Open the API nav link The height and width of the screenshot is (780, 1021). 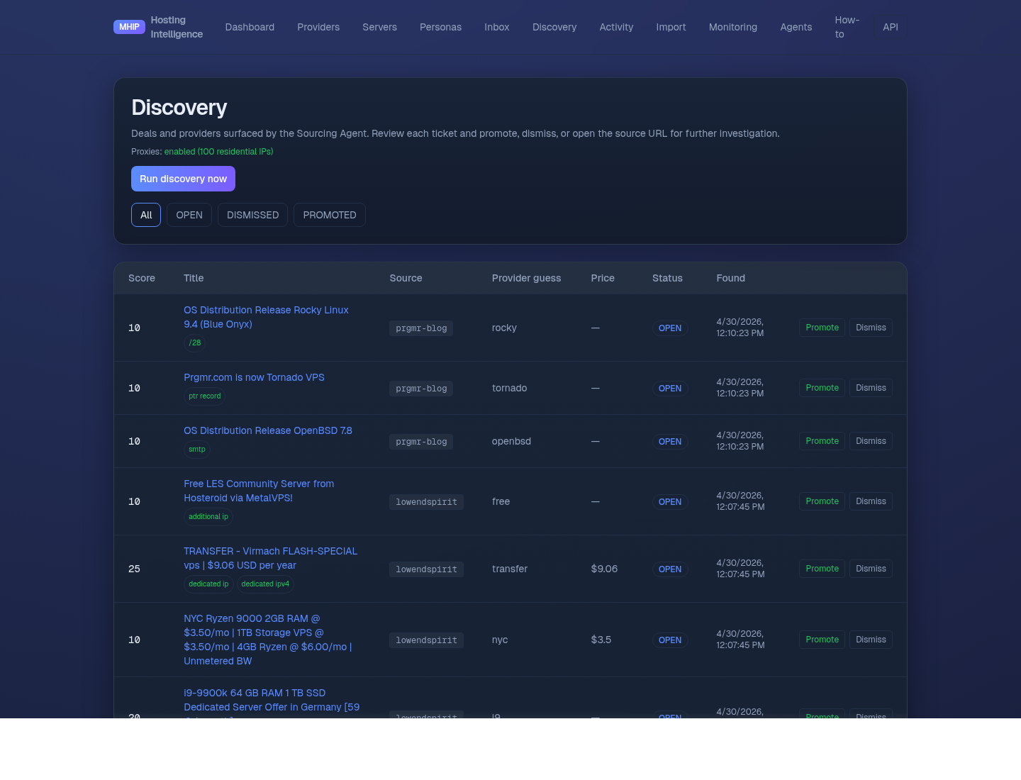coord(890,27)
